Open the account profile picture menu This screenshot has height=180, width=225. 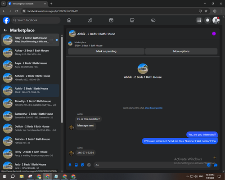216,20
